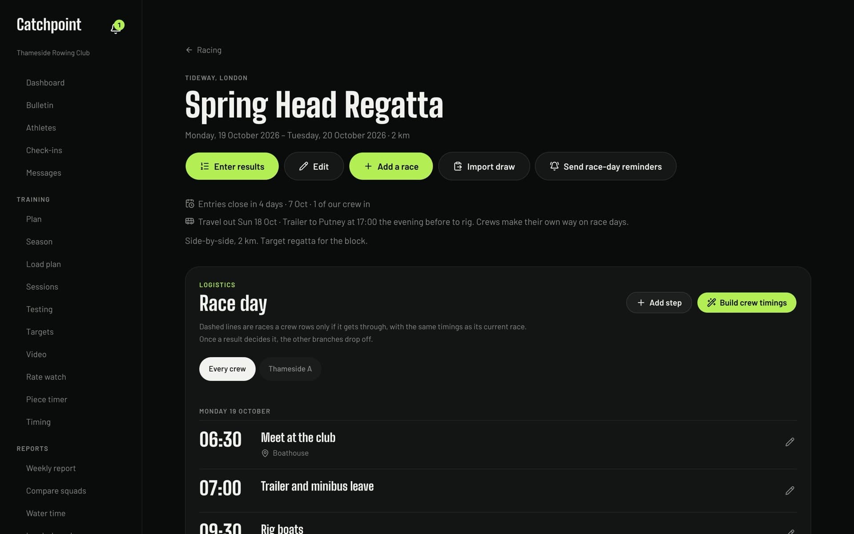
Task: Open Rate watch tool
Action: pyautogui.click(x=46, y=377)
